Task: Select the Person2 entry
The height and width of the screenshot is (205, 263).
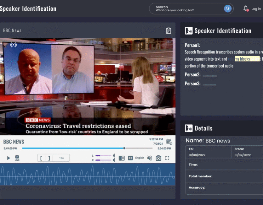Action: tap(201, 75)
